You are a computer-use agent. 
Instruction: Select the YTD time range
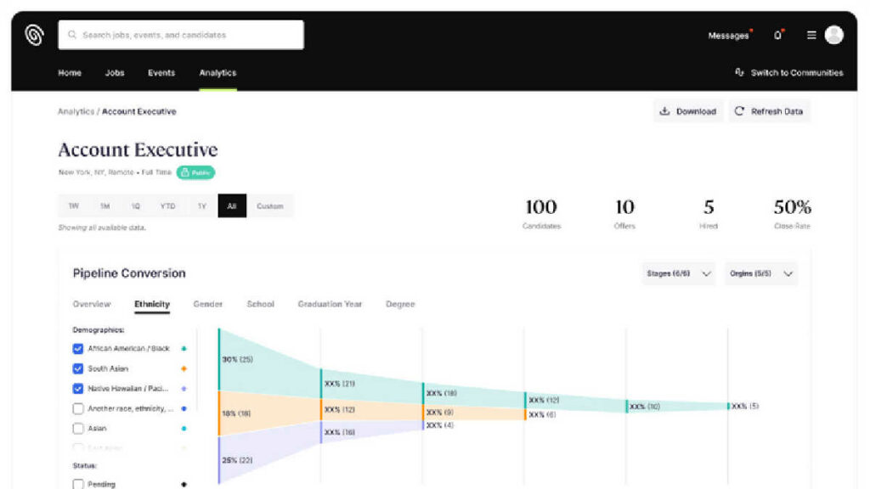167,205
